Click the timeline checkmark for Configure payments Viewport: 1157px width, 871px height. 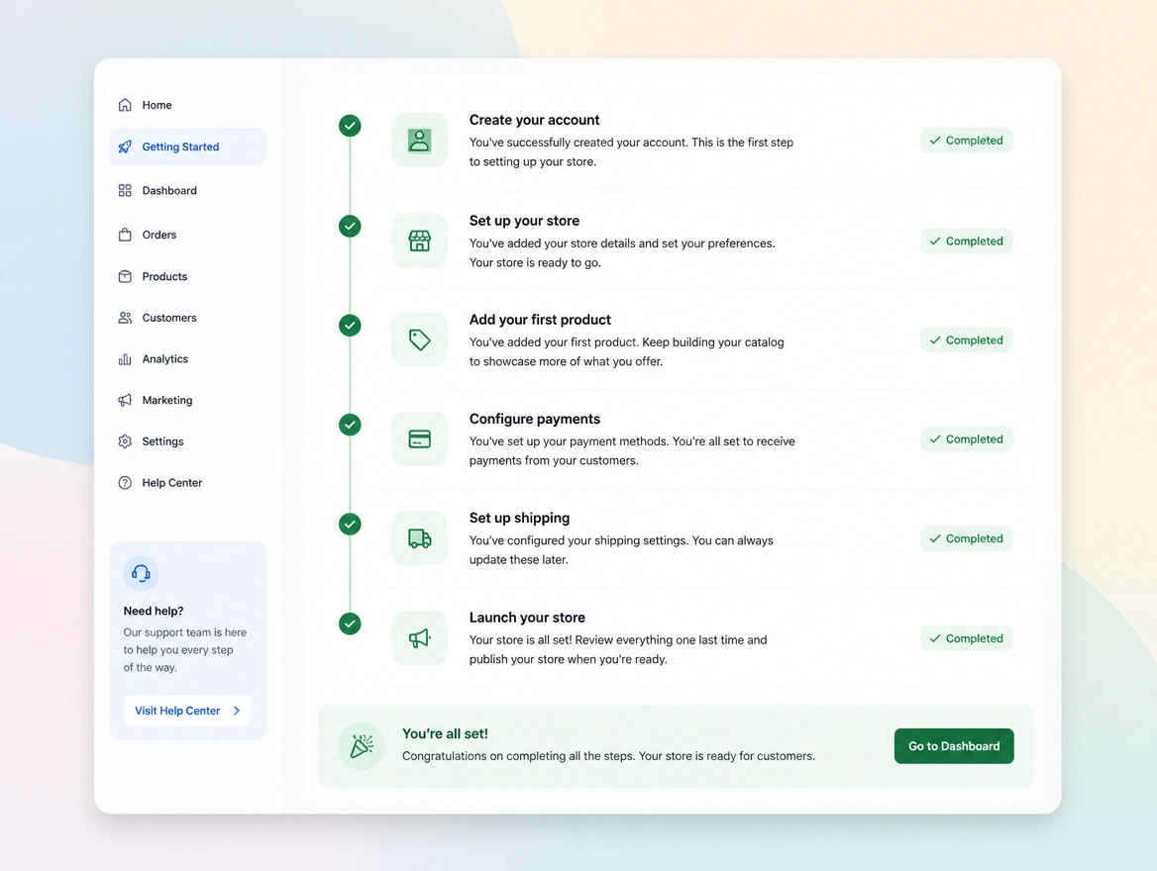click(x=350, y=425)
